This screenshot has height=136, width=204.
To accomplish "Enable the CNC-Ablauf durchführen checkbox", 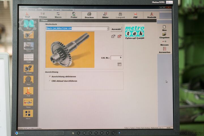I will pyautogui.click(x=50, y=81).
